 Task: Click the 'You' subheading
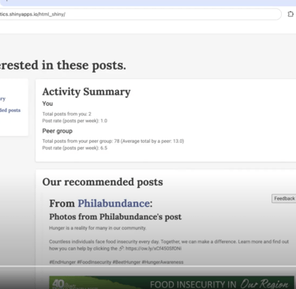47,103
